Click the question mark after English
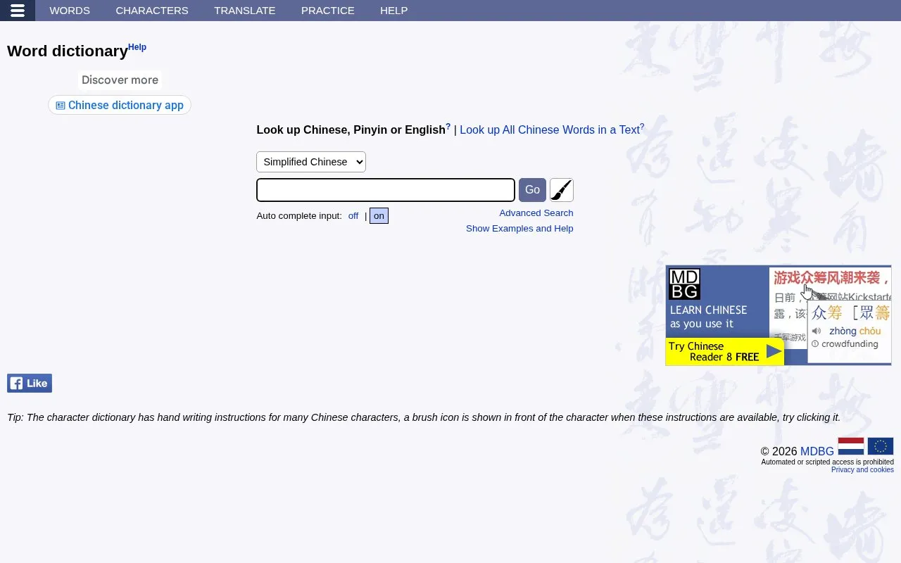901x563 pixels. [x=448, y=127]
